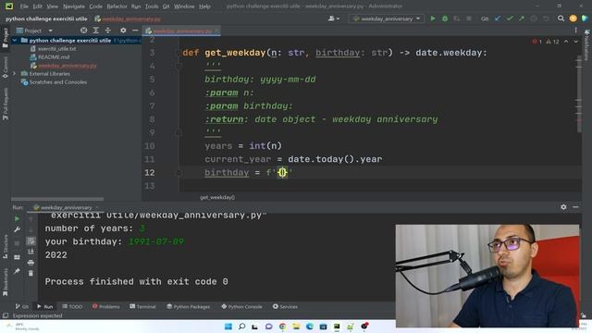The image size is (592, 333).
Task: Toggle the fold marker at line 9
Action: point(179,132)
